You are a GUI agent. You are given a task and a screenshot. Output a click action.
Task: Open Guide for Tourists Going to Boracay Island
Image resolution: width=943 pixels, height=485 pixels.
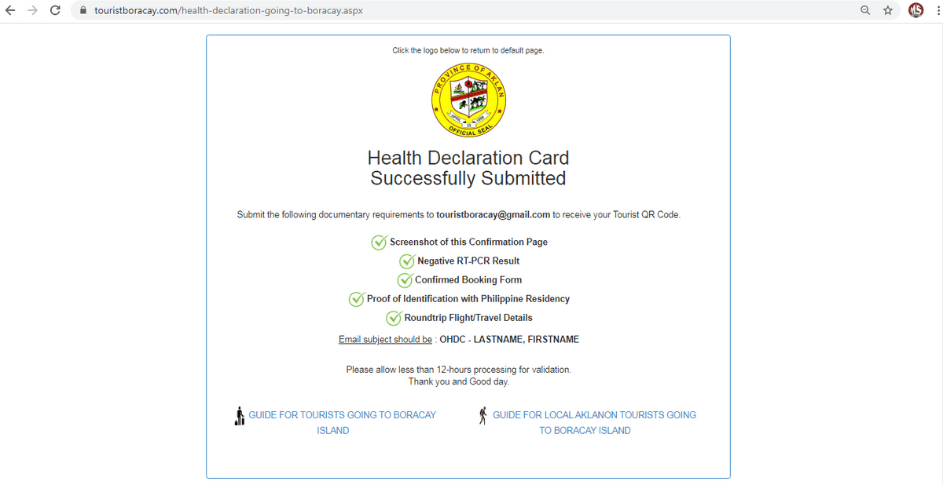click(342, 422)
